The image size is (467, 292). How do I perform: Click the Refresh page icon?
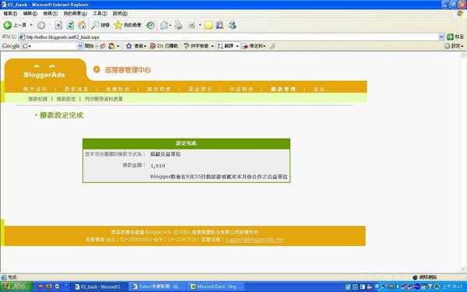[70, 26]
